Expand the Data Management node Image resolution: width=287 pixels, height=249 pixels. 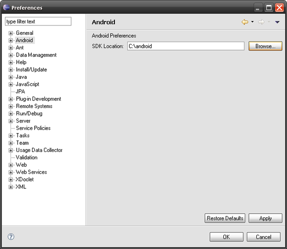pos(11,55)
